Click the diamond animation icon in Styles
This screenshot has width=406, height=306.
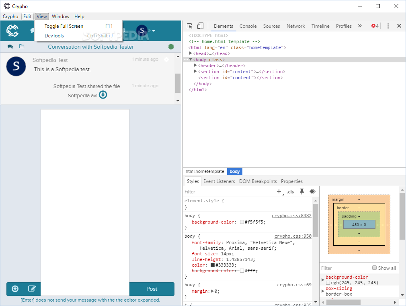click(x=312, y=191)
